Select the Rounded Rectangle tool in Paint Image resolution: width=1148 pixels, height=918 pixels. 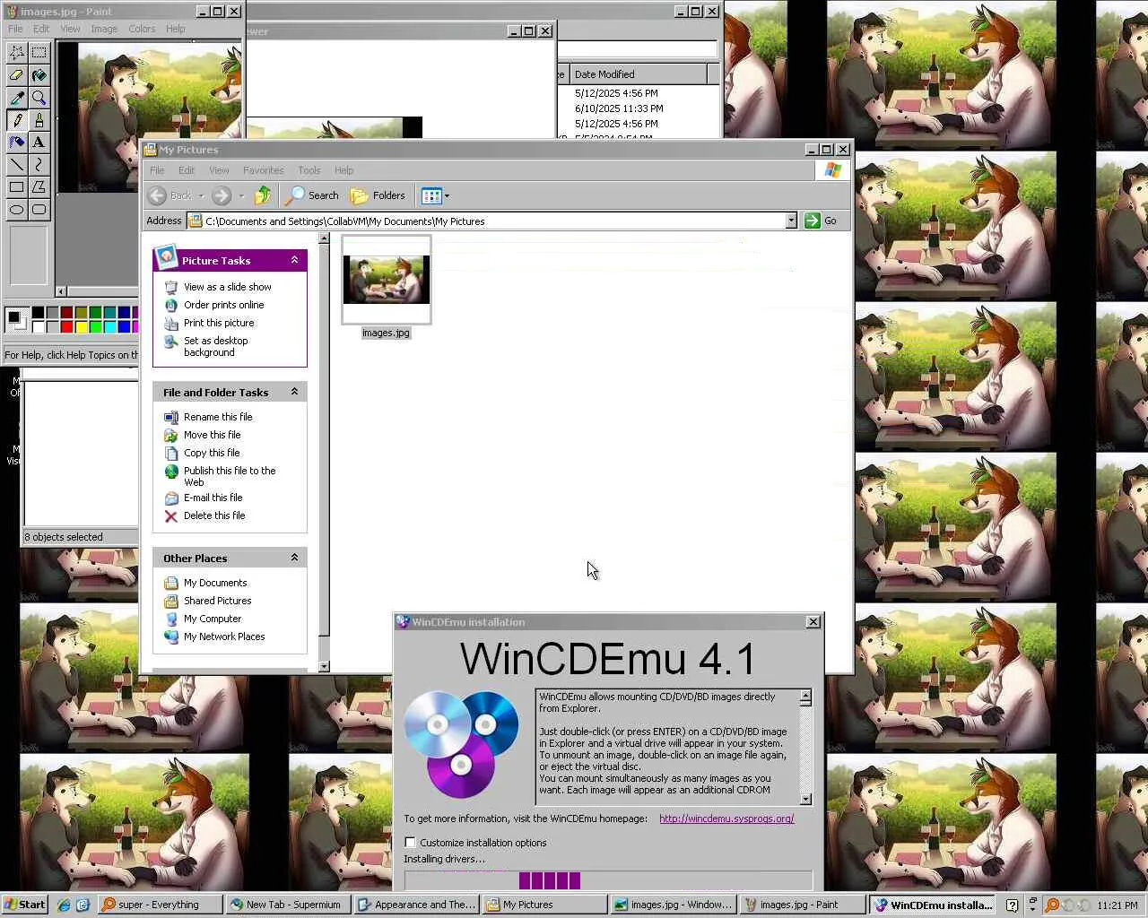[x=39, y=210]
